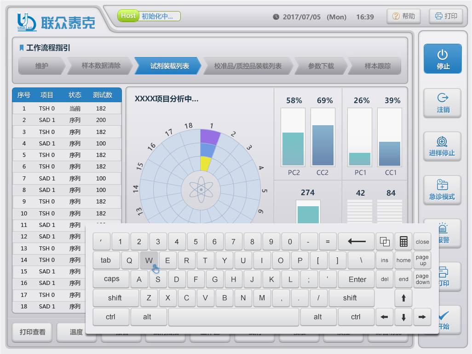Click the keyboard detach/move icon
The width and height of the screenshot is (472, 354).
[384, 242]
